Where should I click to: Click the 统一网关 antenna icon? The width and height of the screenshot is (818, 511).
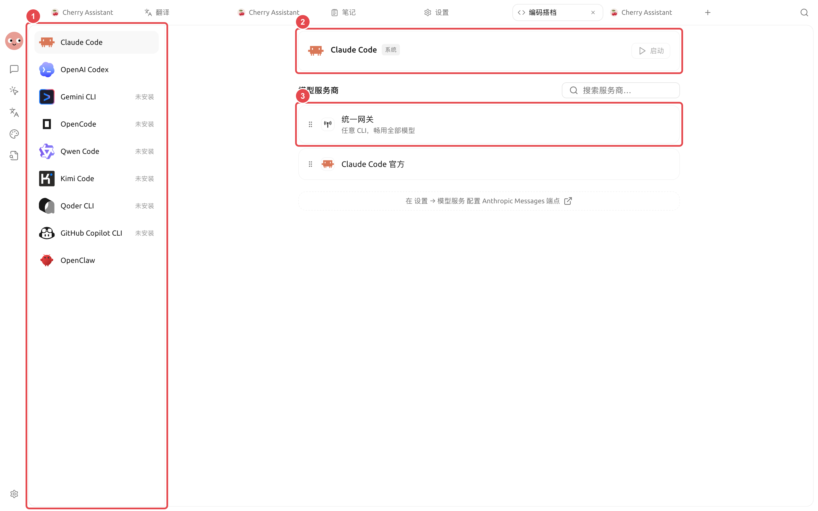(x=327, y=124)
